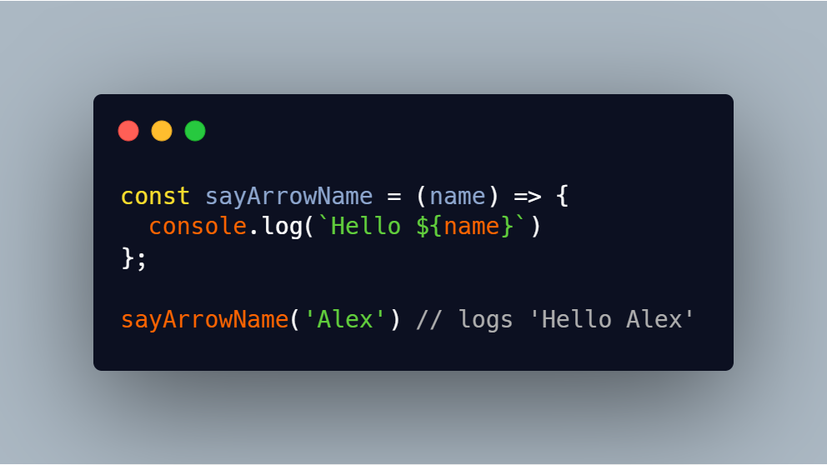The image size is (827, 465).
Task: Click the green maximize dot
Action: (195, 131)
